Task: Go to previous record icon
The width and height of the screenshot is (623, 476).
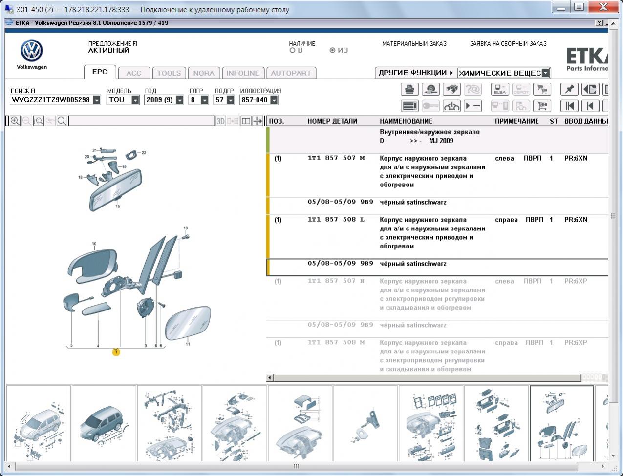Action: pos(590,106)
